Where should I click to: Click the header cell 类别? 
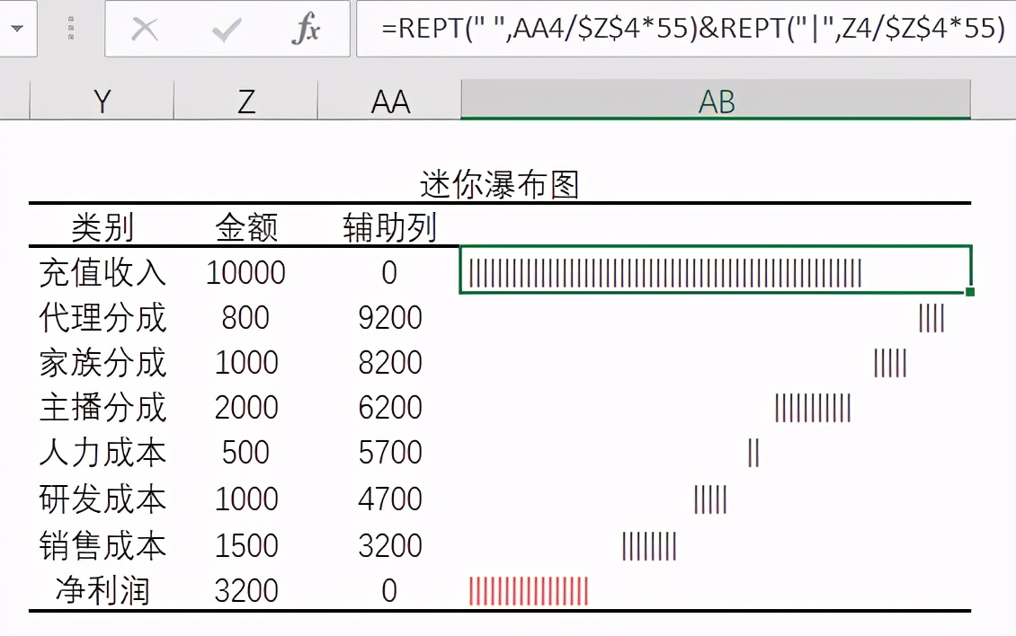[x=102, y=227]
